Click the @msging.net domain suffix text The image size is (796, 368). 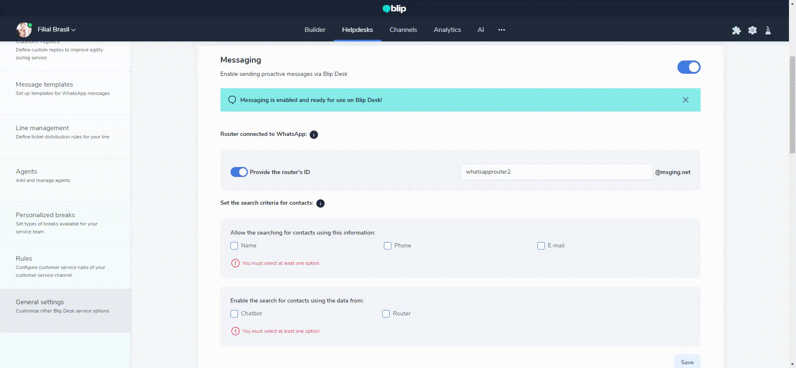tap(673, 172)
